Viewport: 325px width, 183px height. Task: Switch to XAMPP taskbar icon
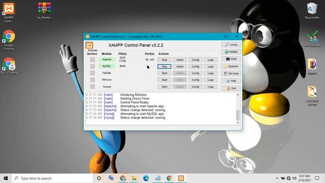click(181, 178)
